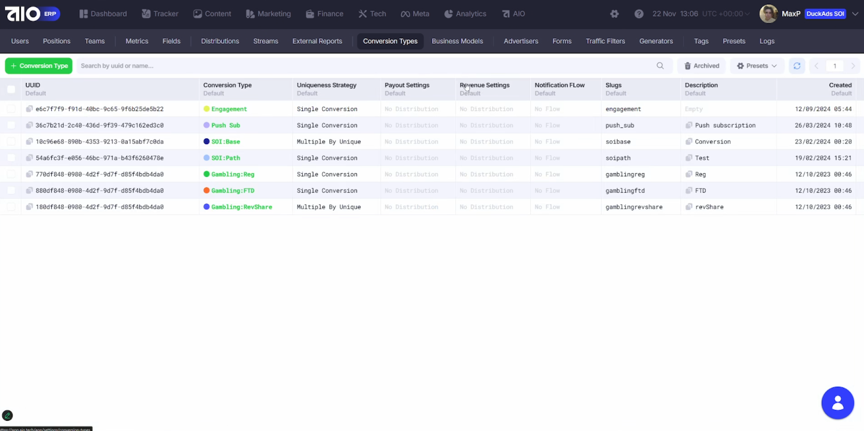
Task: Open the floating user support button
Action: (x=837, y=402)
